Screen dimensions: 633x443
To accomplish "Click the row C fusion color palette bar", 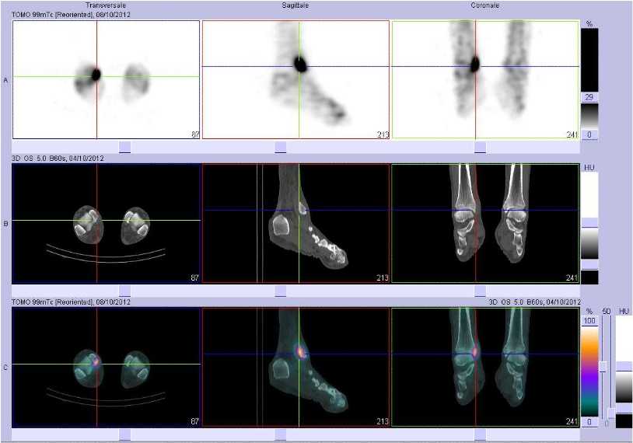I will point(589,371).
